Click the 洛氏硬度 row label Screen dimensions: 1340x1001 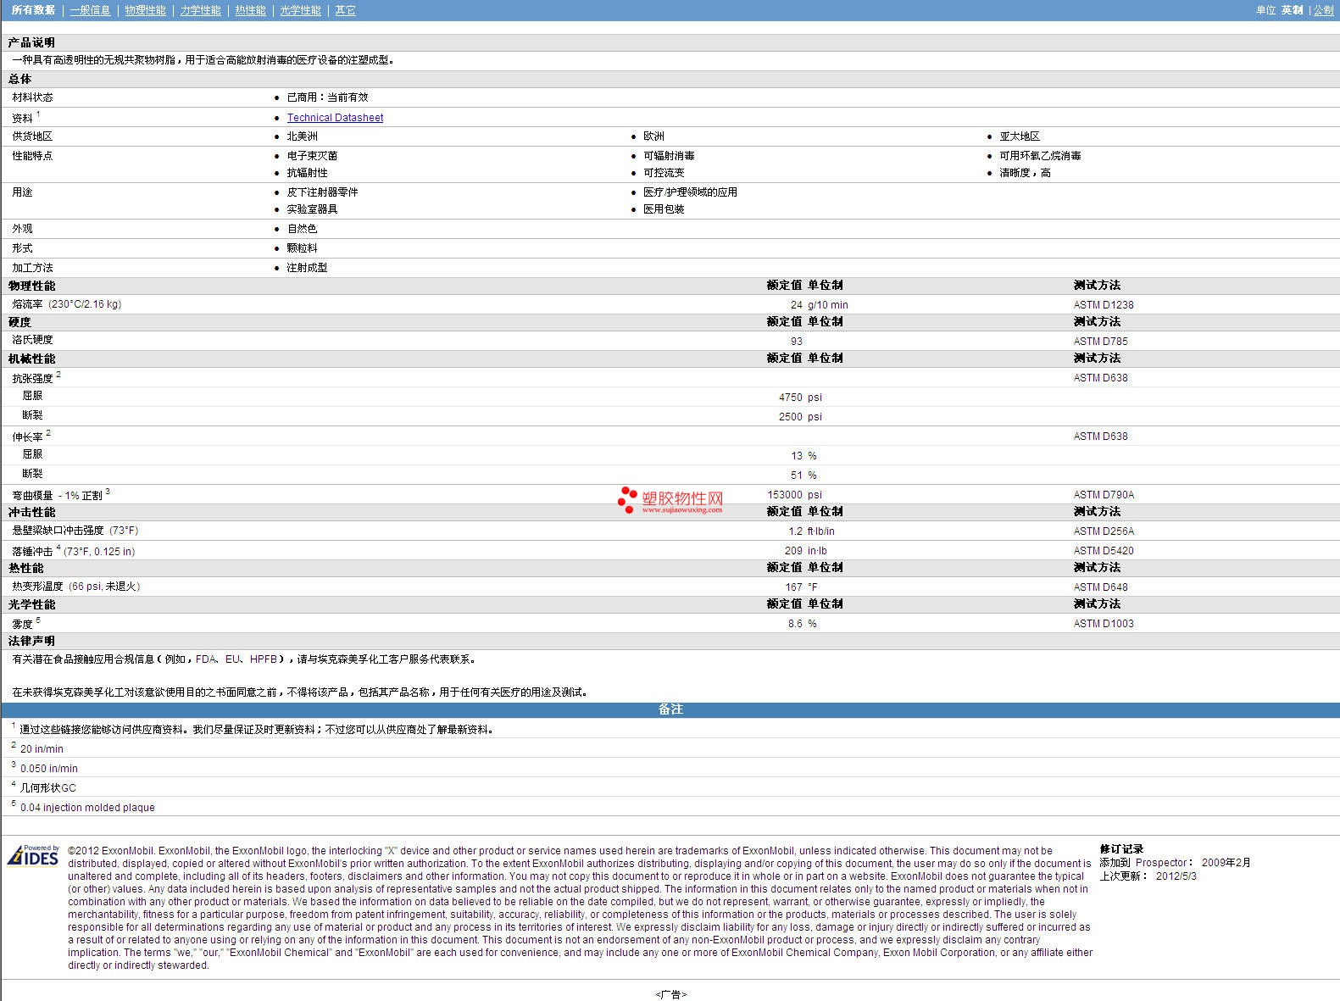[x=32, y=340]
